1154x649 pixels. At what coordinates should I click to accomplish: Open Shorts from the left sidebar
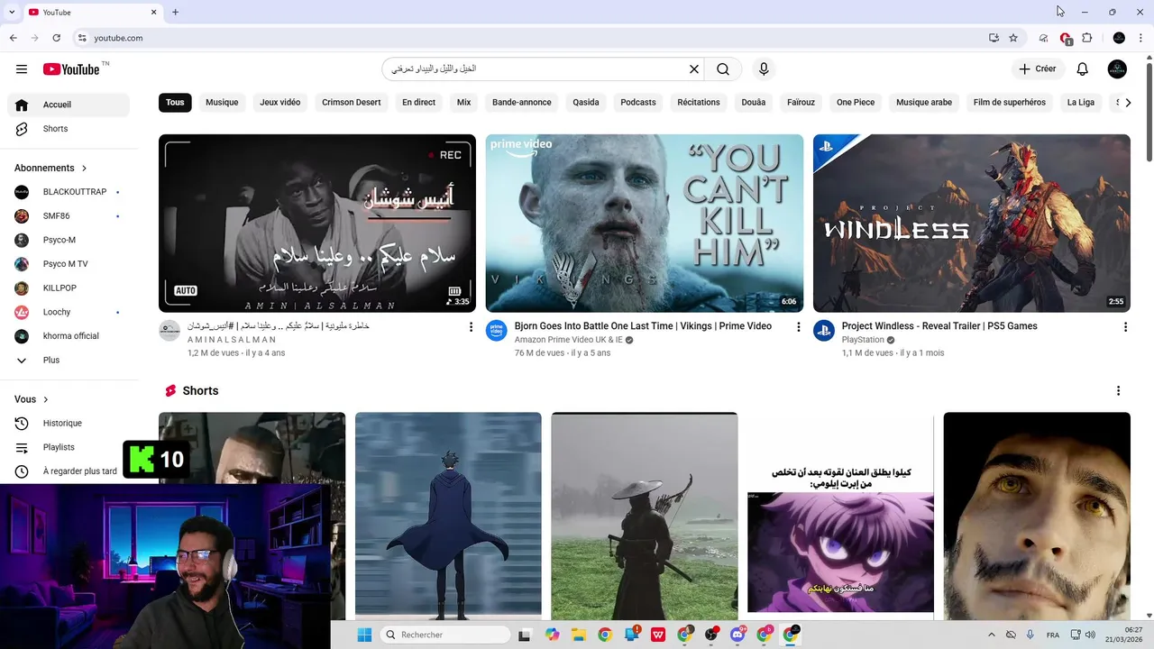click(x=69, y=129)
